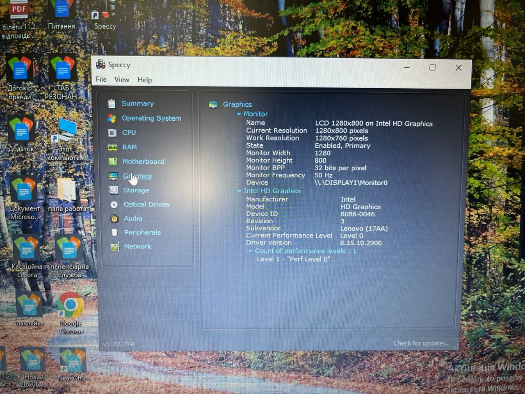Open the Help menu
525x394 pixels.
(144, 80)
